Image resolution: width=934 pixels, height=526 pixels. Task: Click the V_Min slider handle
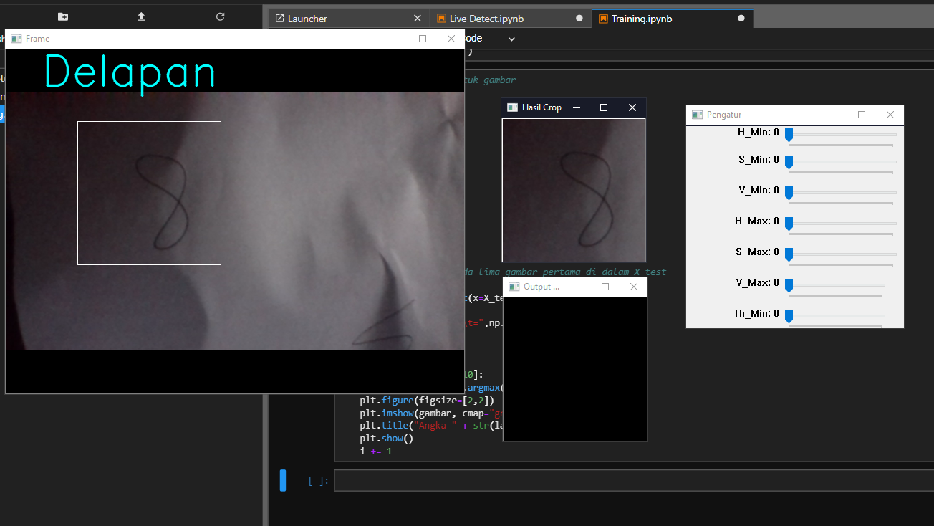click(789, 192)
